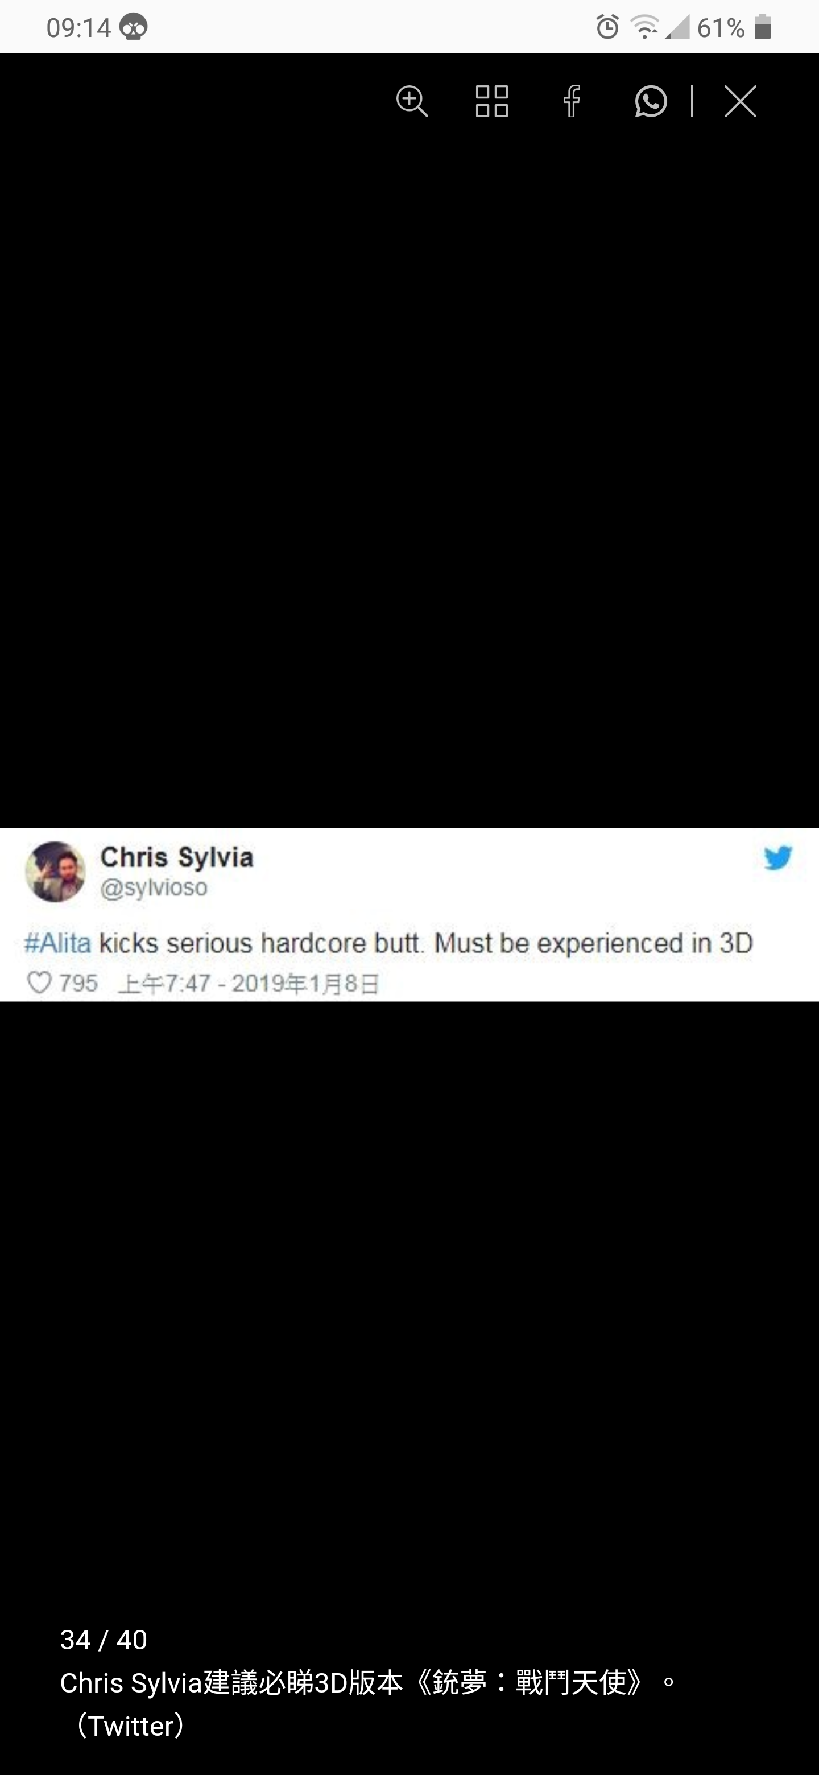Tap the @sylvioso handle
Screen dimensions: 819x1775
154,887
